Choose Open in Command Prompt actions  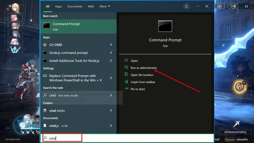coord(134,61)
